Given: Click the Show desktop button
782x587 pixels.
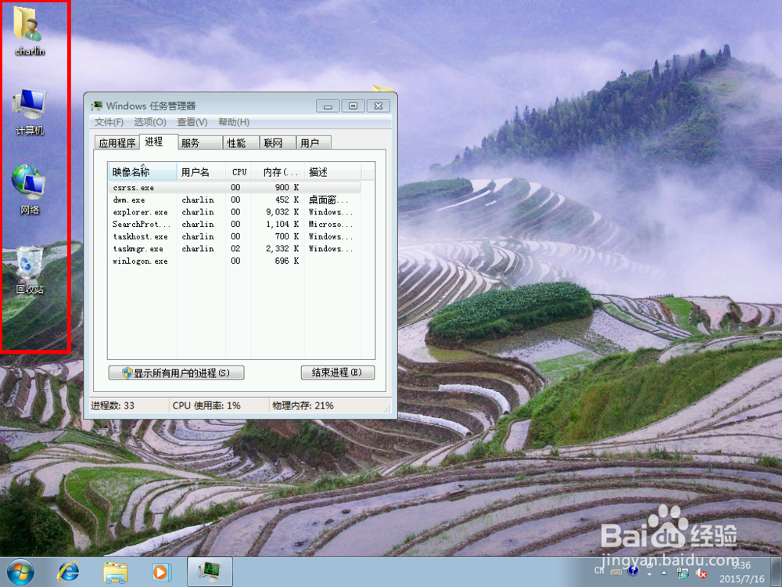Looking at the screenshot, I should point(776,572).
